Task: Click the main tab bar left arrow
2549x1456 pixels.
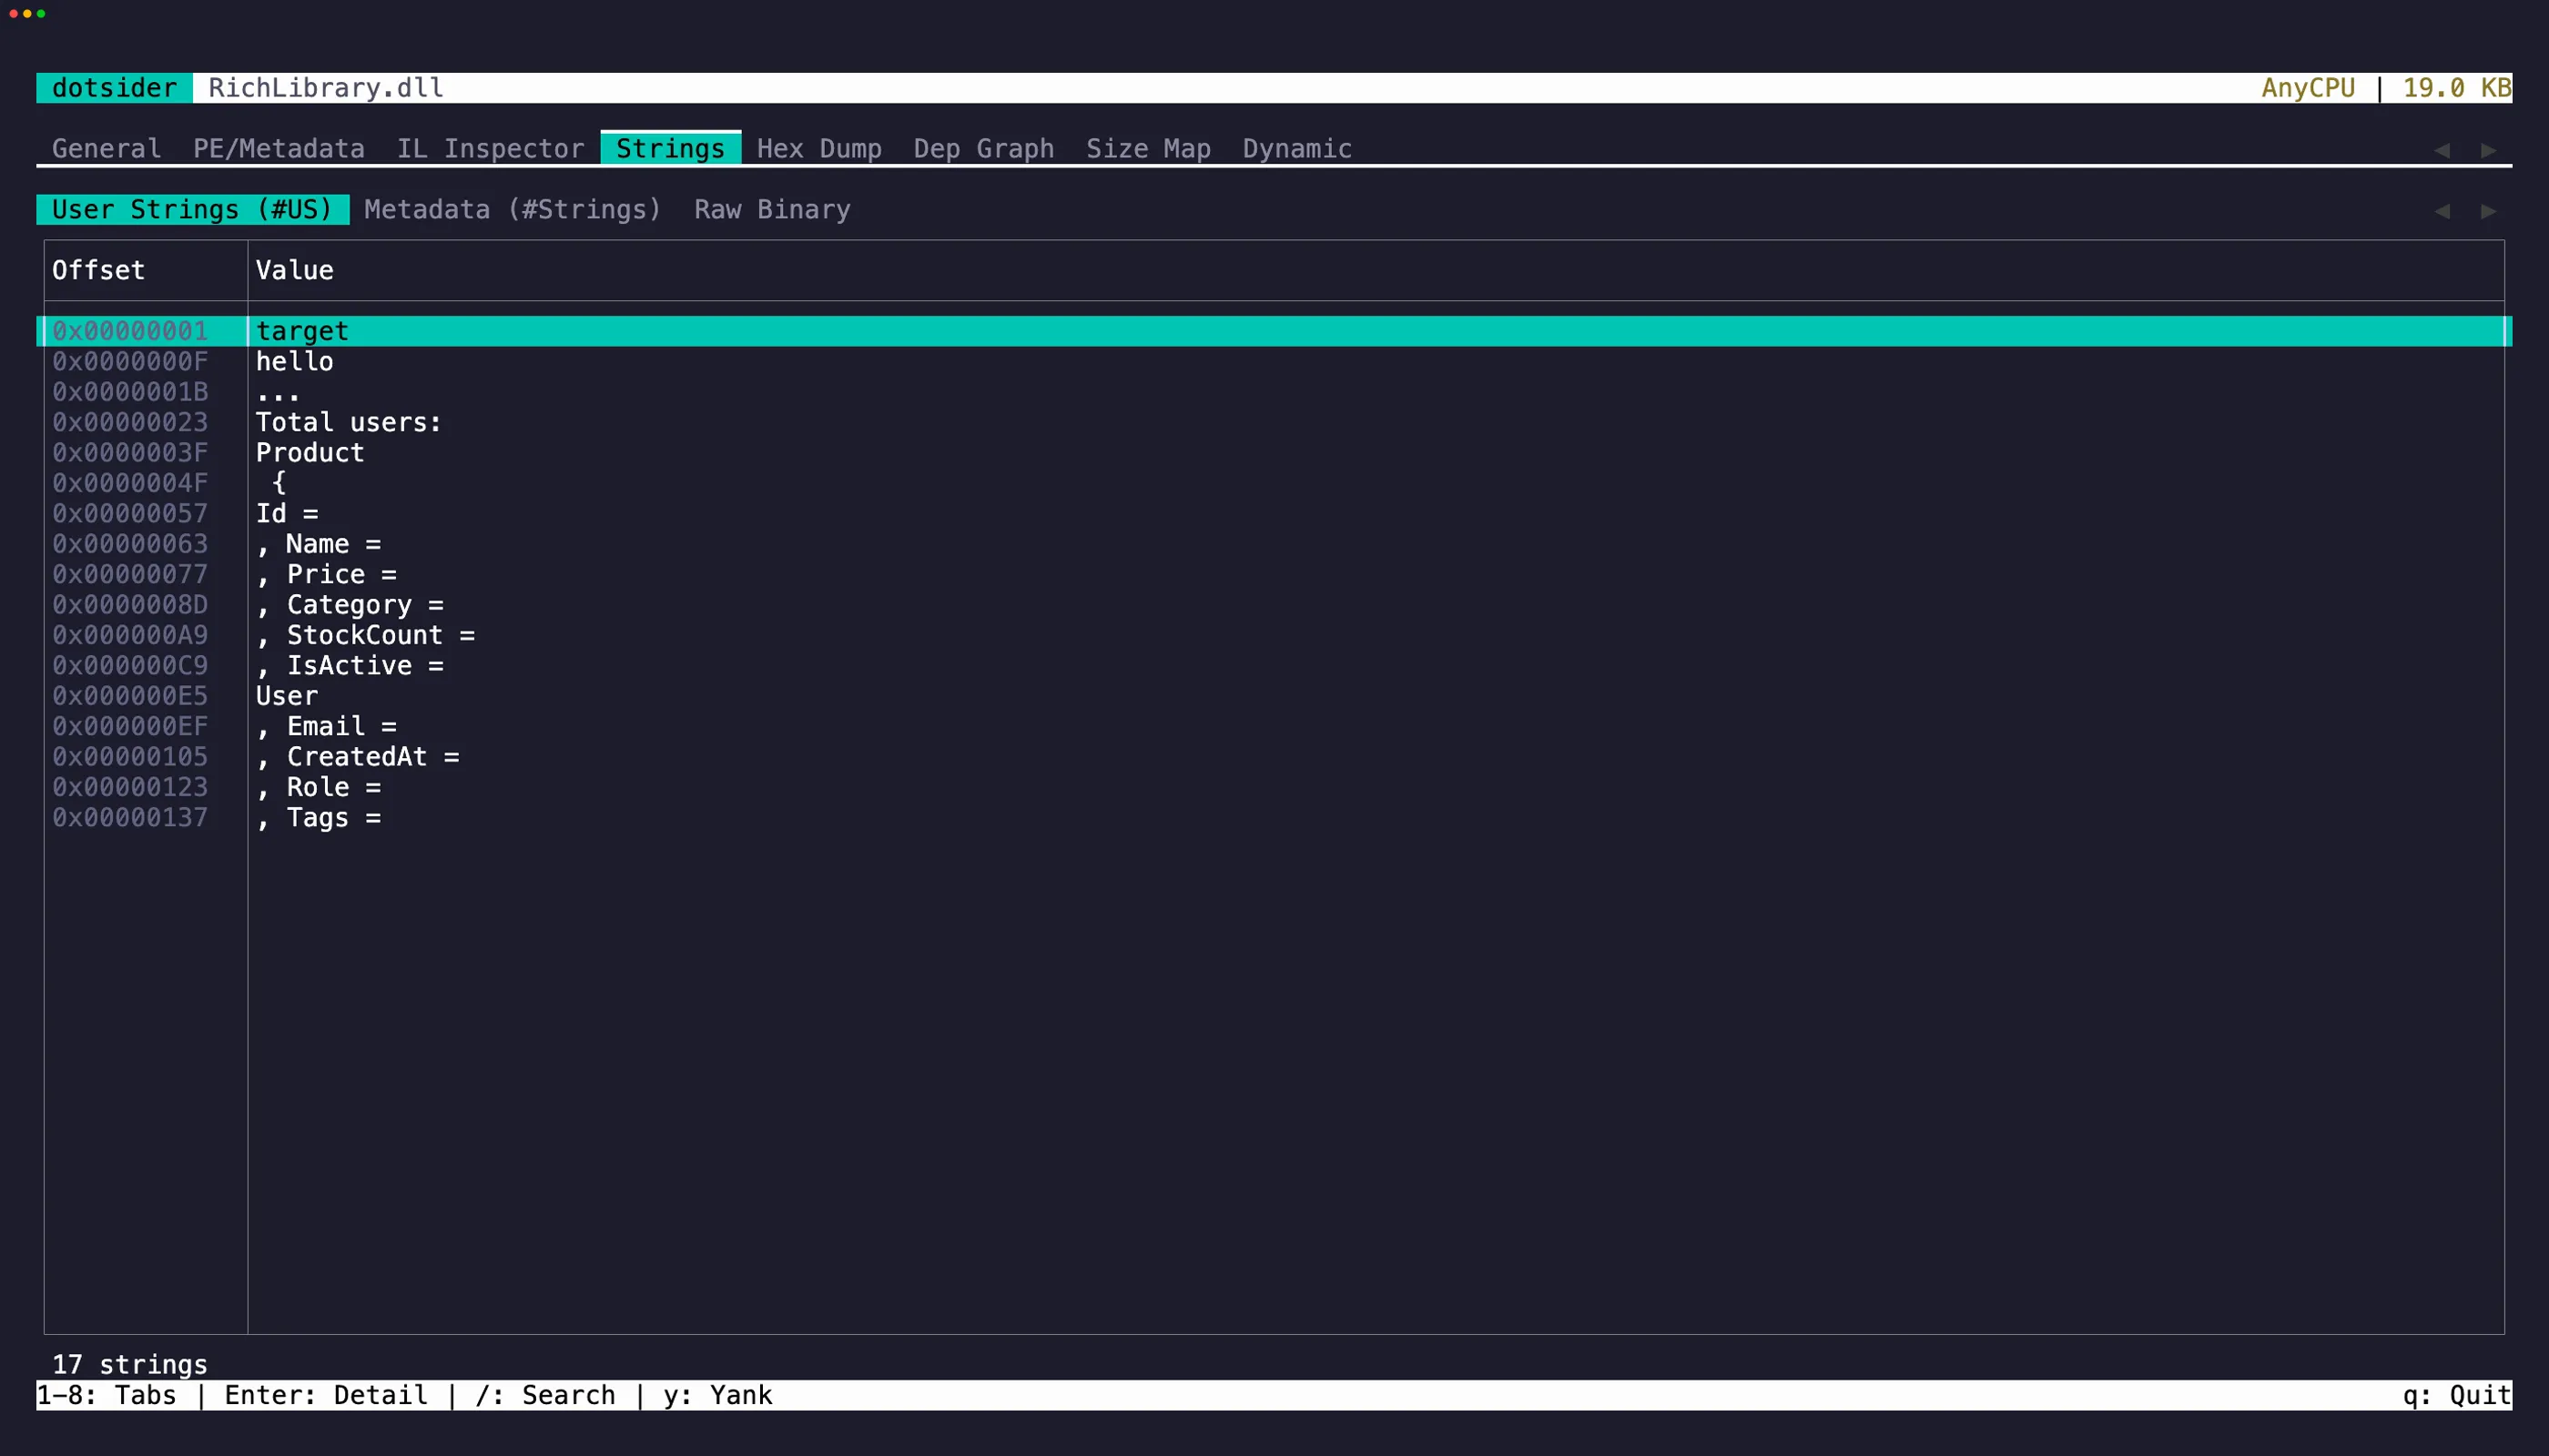Action: [x=2442, y=150]
